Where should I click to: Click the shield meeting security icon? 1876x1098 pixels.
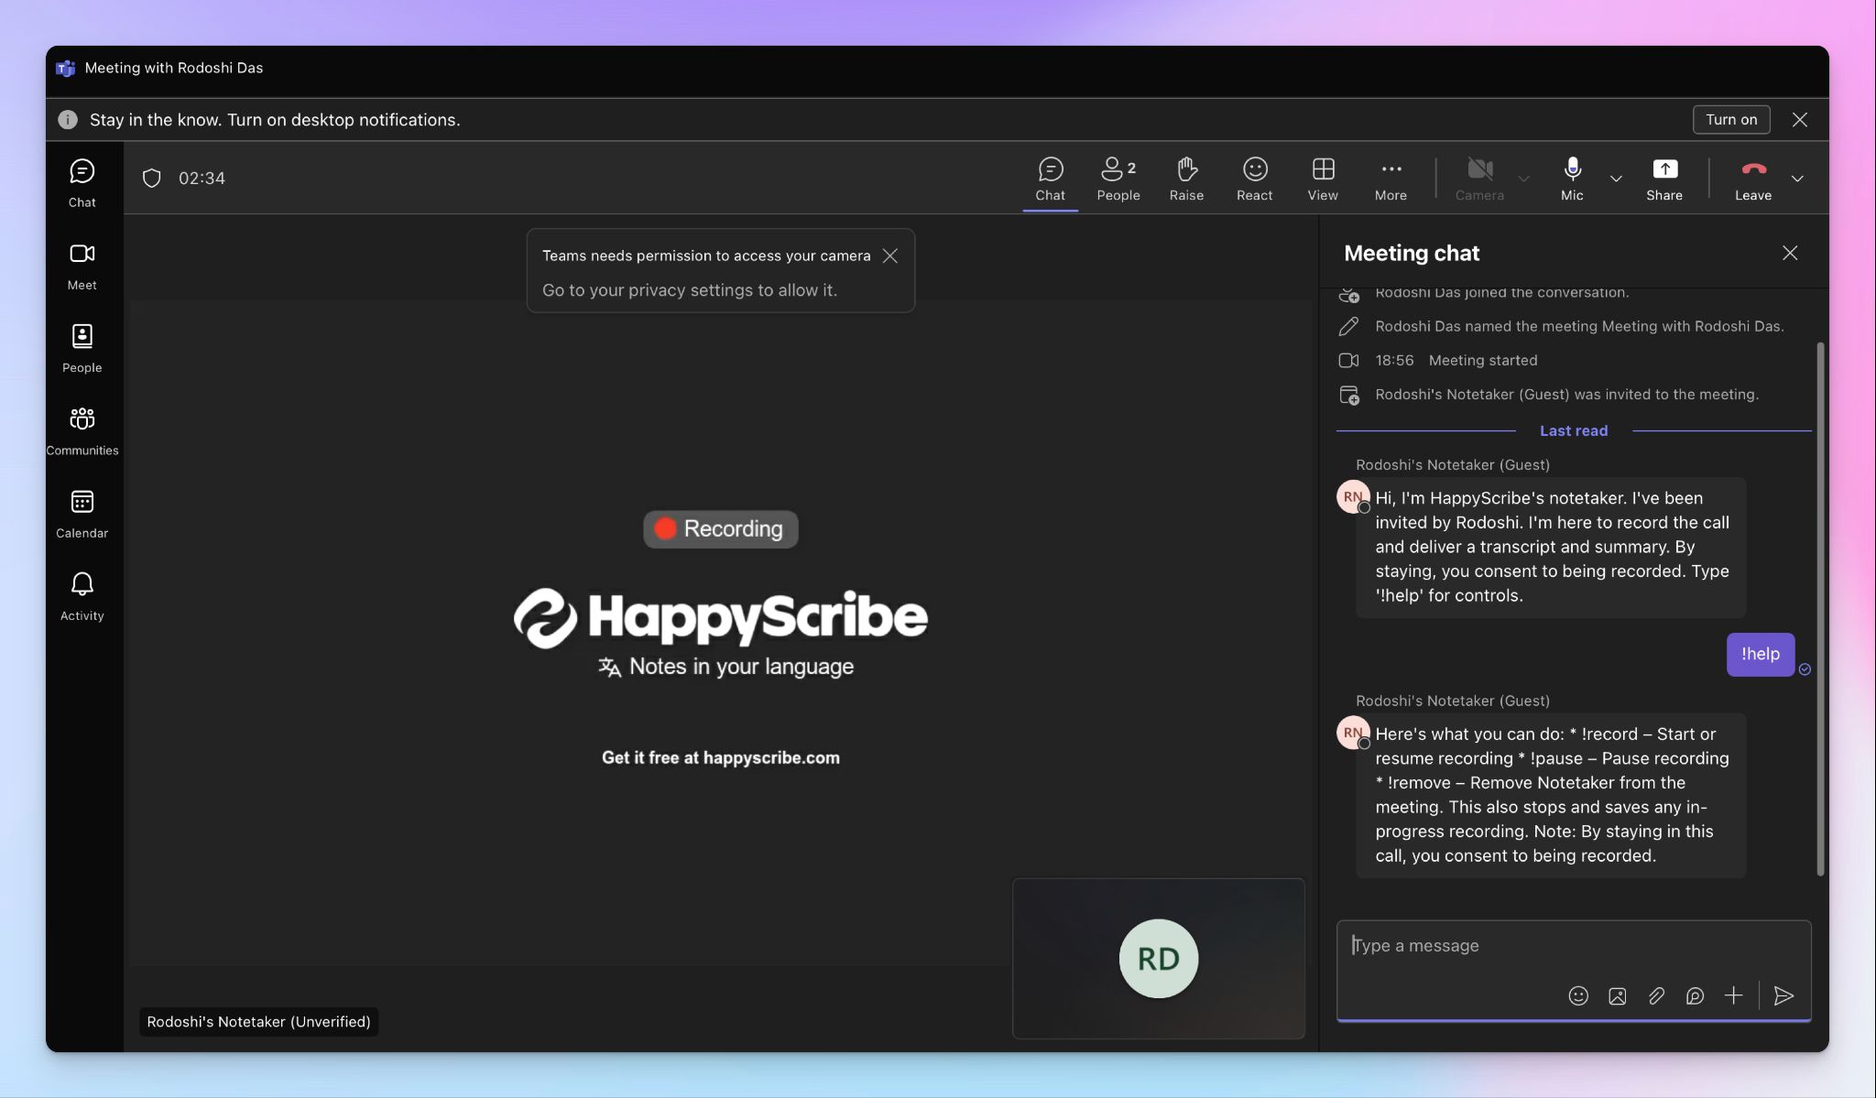pos(152,178)
